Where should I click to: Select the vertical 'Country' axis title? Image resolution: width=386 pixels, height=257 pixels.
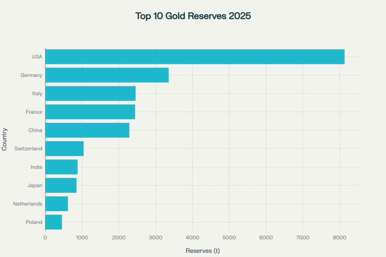point(5,139)
